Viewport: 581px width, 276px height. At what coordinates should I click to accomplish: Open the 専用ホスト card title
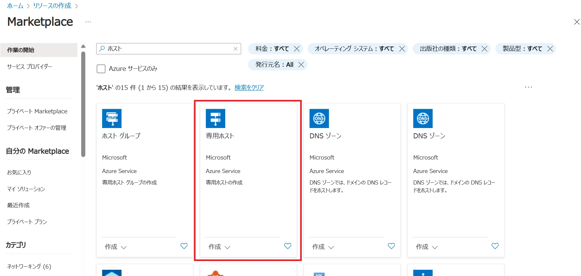click(220, 136)
